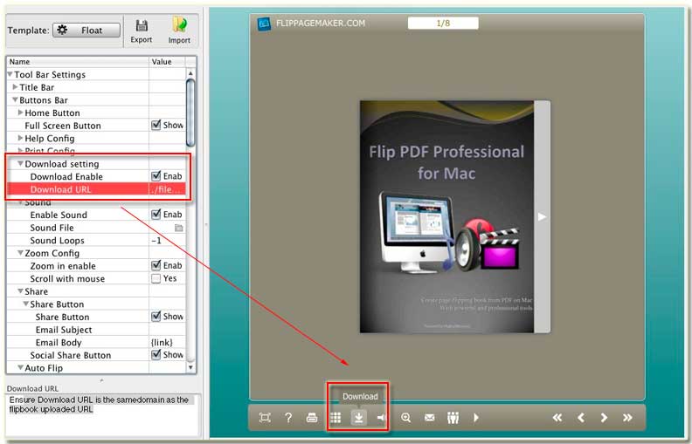
Task: Click the FlipPageMaker logo icon
Action: coord(264,24)
